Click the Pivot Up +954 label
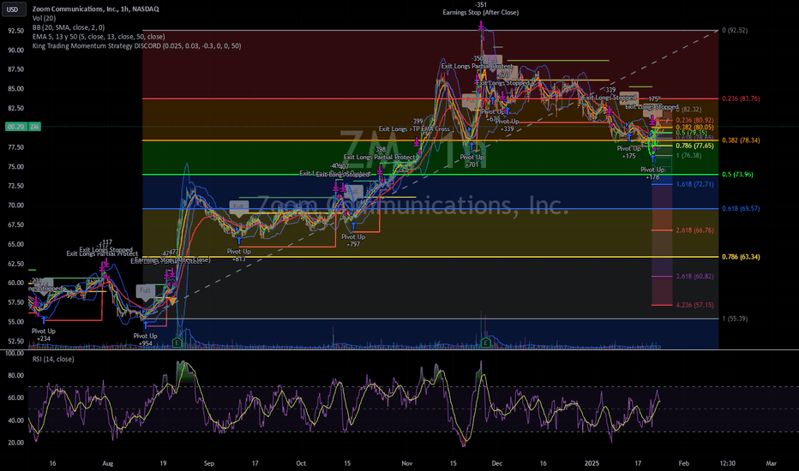Image resolution: width=799 pixels, height=471 pixels. 145,339
